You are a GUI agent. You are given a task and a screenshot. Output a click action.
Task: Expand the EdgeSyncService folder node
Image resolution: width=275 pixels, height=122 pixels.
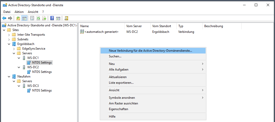tap(14, 49)
